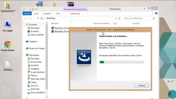
Task: Expand the address bar history dropdown
Action: [116, 18]
